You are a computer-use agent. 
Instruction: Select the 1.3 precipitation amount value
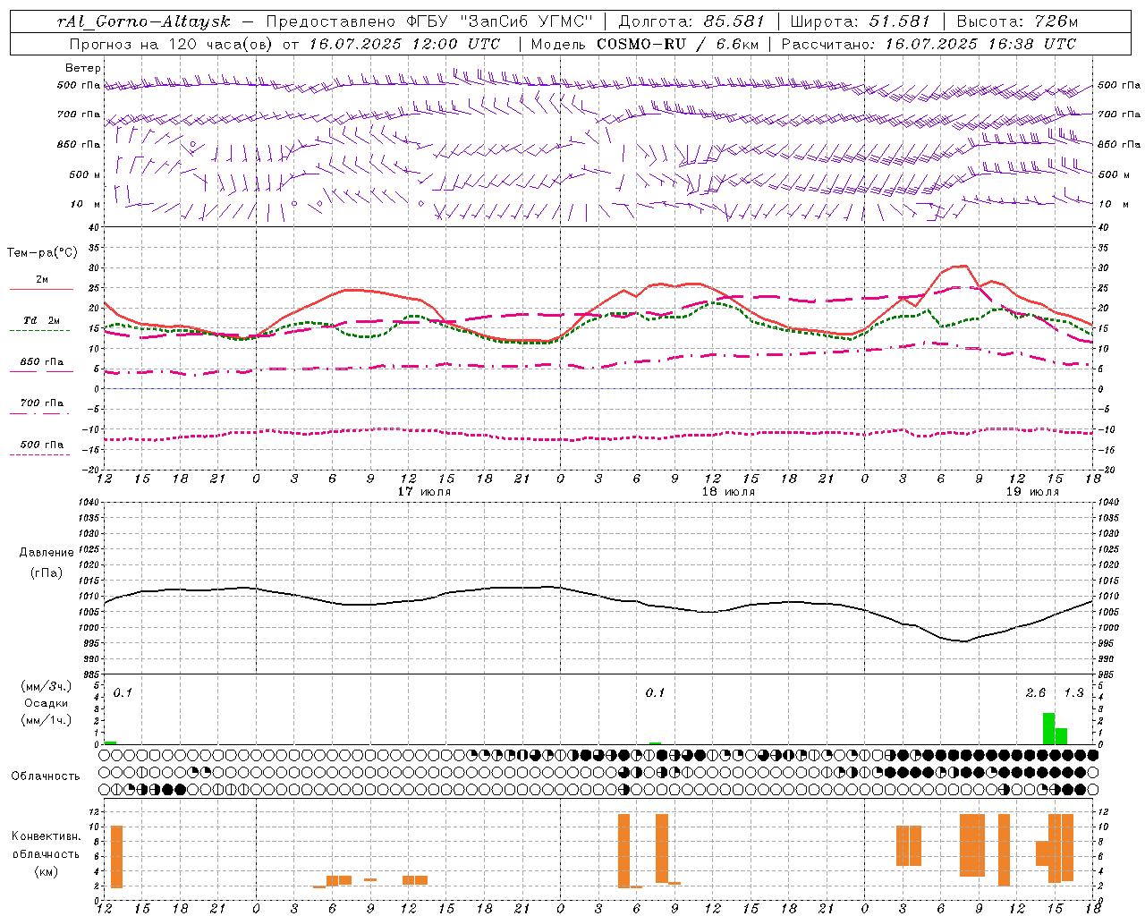[1073, 693]
